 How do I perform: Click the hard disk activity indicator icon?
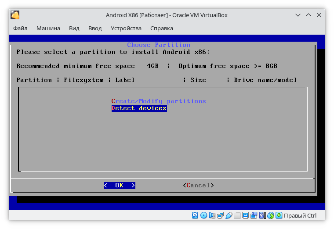(x=195, y=215)
